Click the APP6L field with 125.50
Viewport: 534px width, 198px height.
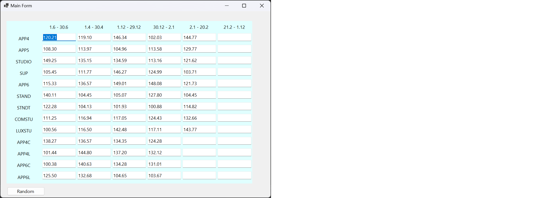click(59, 175)
